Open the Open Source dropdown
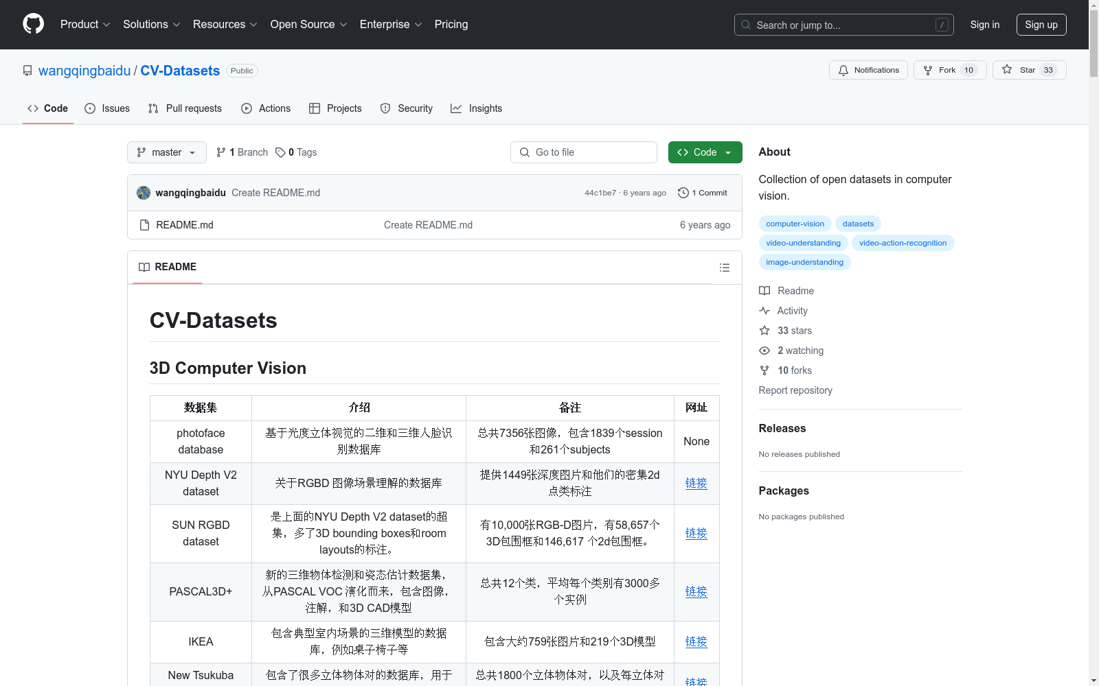 tap(309, 25)
